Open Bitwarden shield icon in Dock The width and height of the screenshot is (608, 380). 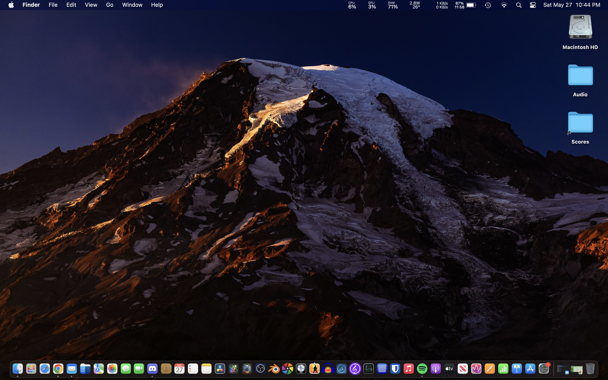[395, 369]
